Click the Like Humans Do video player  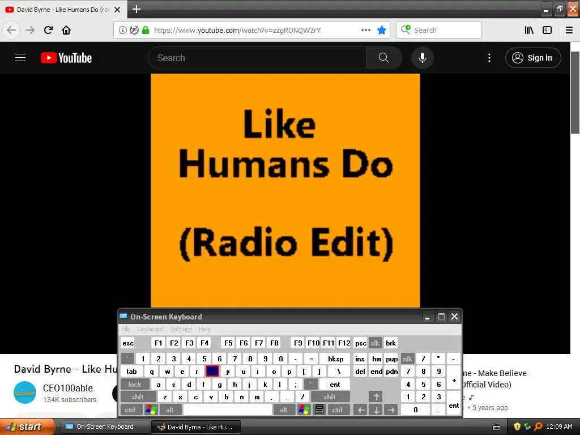pyautogui.click(x=285, y=190)
